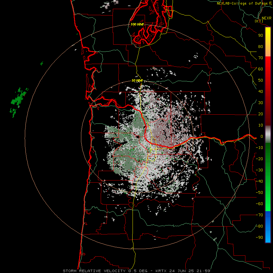The image size is (273, 273).
Task: Click the blue color bar segment near -80
Action: pos(268,226)
